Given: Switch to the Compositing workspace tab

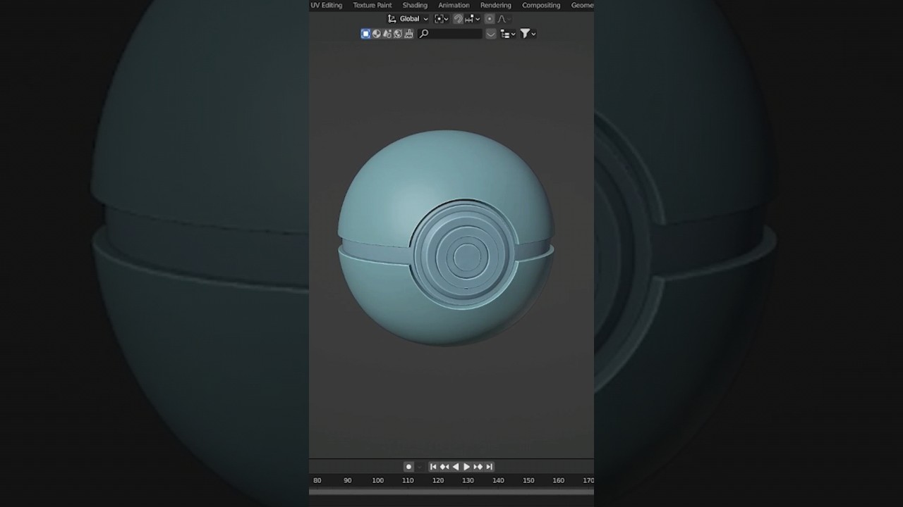Looking at the screenshot, I should click(x=541, y=5).
